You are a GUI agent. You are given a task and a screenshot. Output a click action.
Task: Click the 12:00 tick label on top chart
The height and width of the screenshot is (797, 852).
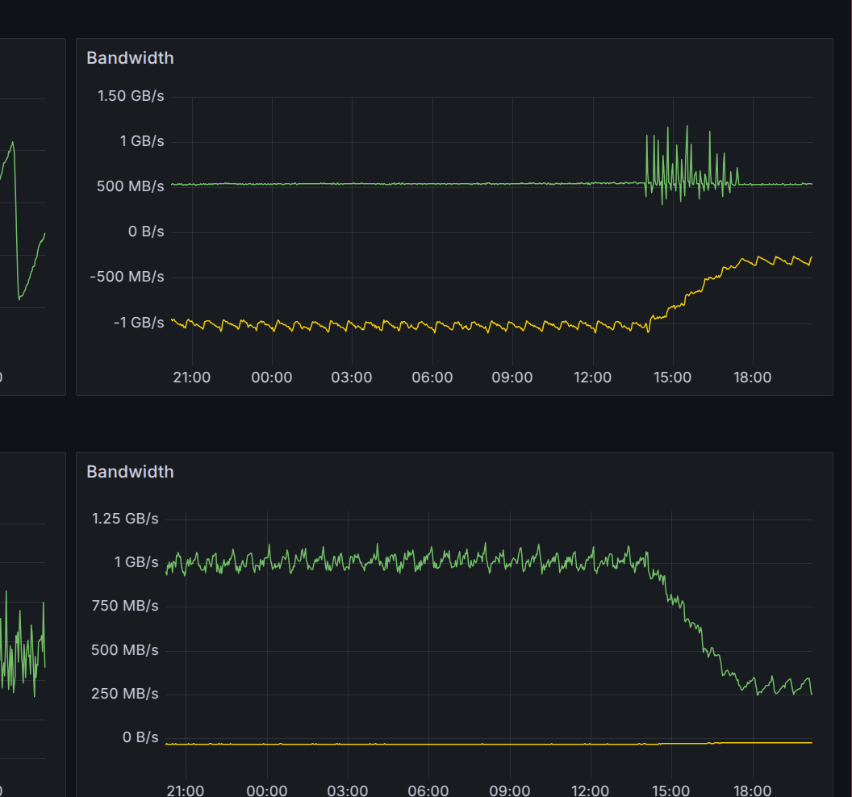[593, 377]
